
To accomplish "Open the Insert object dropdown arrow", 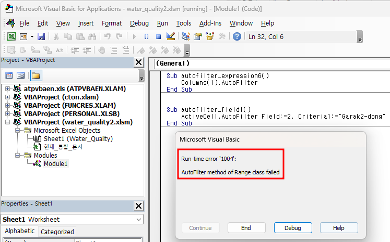I will click(x=32, y=37).
